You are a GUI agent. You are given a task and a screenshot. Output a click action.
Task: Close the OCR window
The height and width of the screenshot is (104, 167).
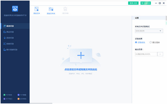[164, 3]
